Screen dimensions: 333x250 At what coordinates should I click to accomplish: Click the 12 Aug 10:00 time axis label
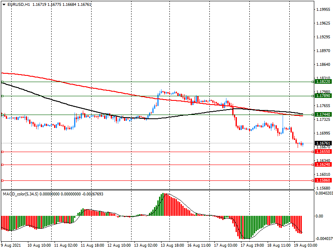click(119, 245)
